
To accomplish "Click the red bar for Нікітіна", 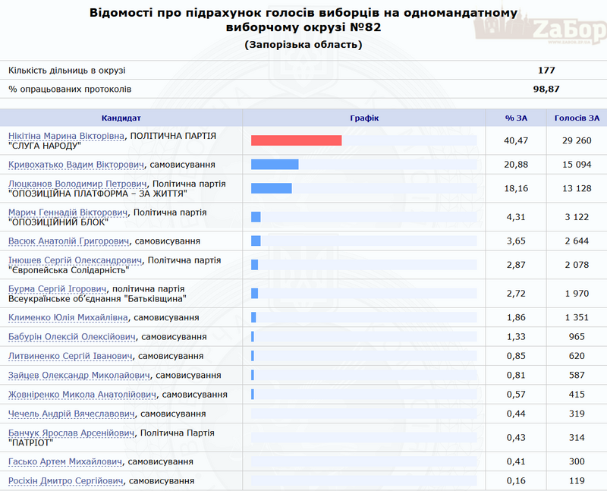I will click(x=296, y=140).
